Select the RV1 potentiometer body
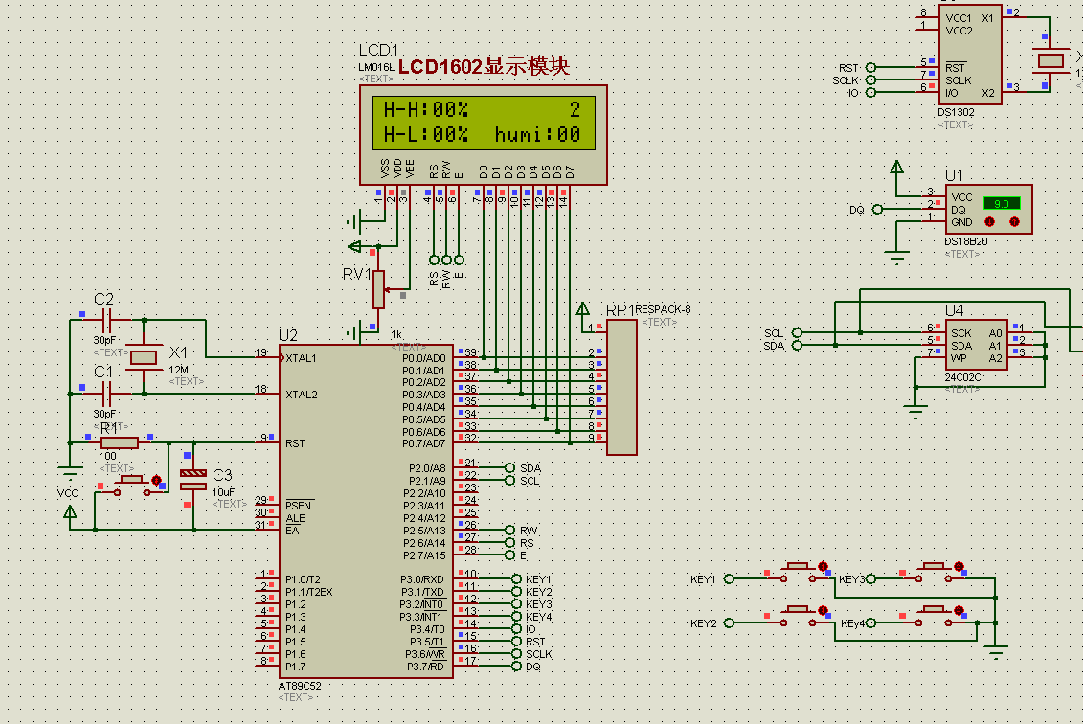The height and width of the screenshot is (724, 1083). pos(378,289)
